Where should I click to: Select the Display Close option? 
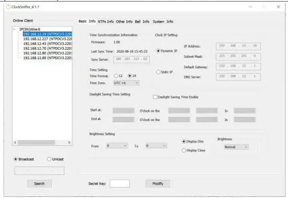193,150
